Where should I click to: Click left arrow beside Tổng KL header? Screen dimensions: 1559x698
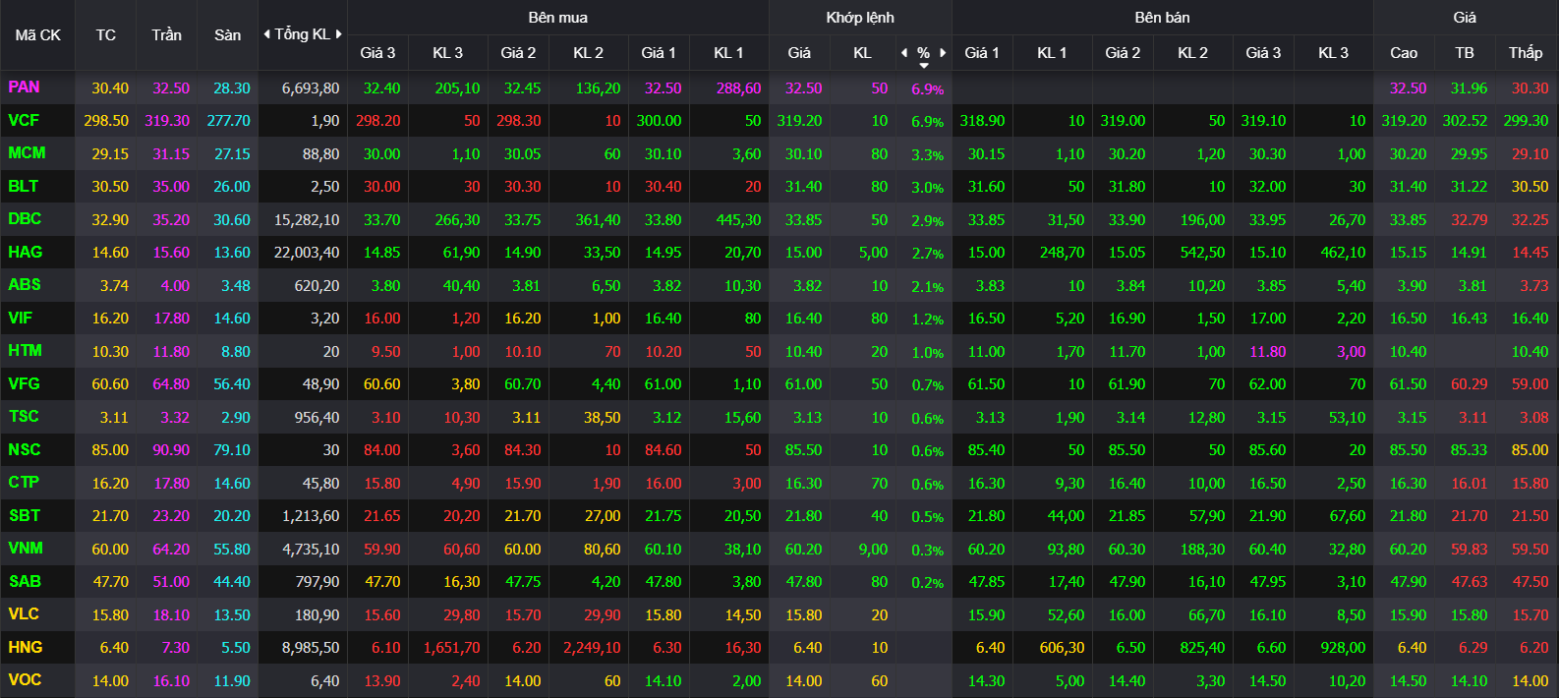266,34
